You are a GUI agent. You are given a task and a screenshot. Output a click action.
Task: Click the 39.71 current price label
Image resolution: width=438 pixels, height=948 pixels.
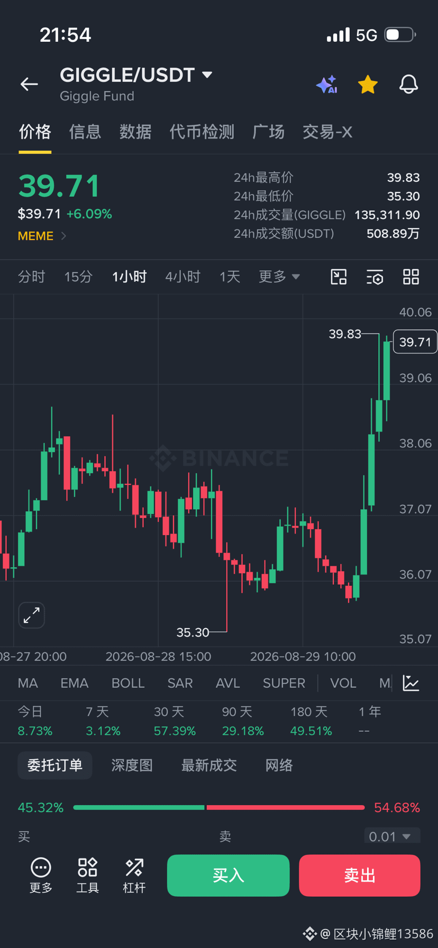(x=415, y=342)
